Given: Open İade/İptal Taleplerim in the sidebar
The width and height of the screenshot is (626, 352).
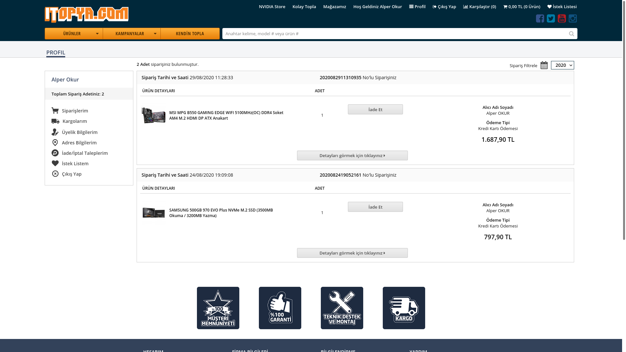Looking at the screenshot, I should tap(85, 153).
